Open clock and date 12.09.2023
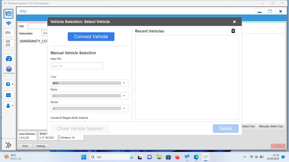This screenshot has width=289, height=162. point(273,157)
